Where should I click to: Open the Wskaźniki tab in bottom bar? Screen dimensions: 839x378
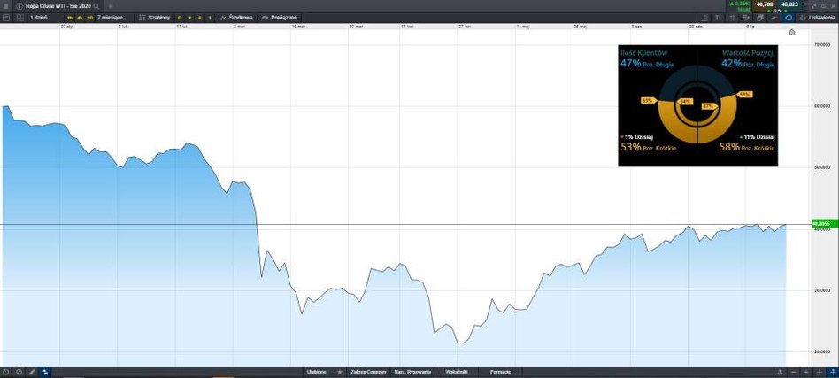[x=457, y=373]
